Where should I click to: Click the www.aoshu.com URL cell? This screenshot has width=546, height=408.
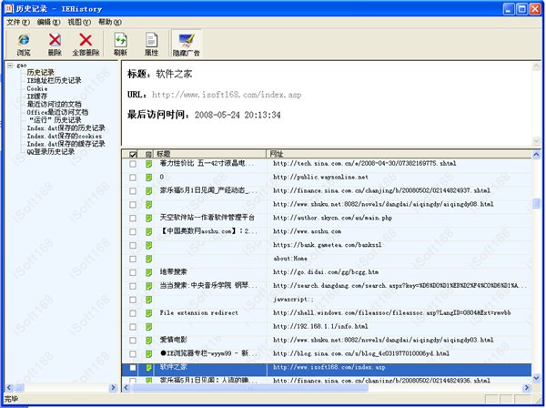(308, 231)
